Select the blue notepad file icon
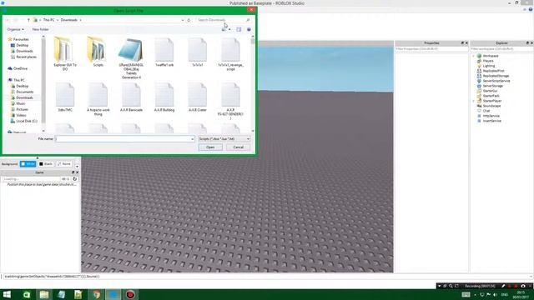This screenshot has height=300, width=534. pyautogui.click(x=131, y=57)
